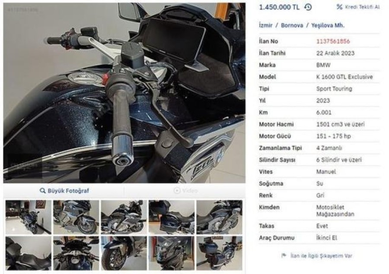The image size is (389, 274).
Task: Click the price history clock icon
Action: (308, 7)
